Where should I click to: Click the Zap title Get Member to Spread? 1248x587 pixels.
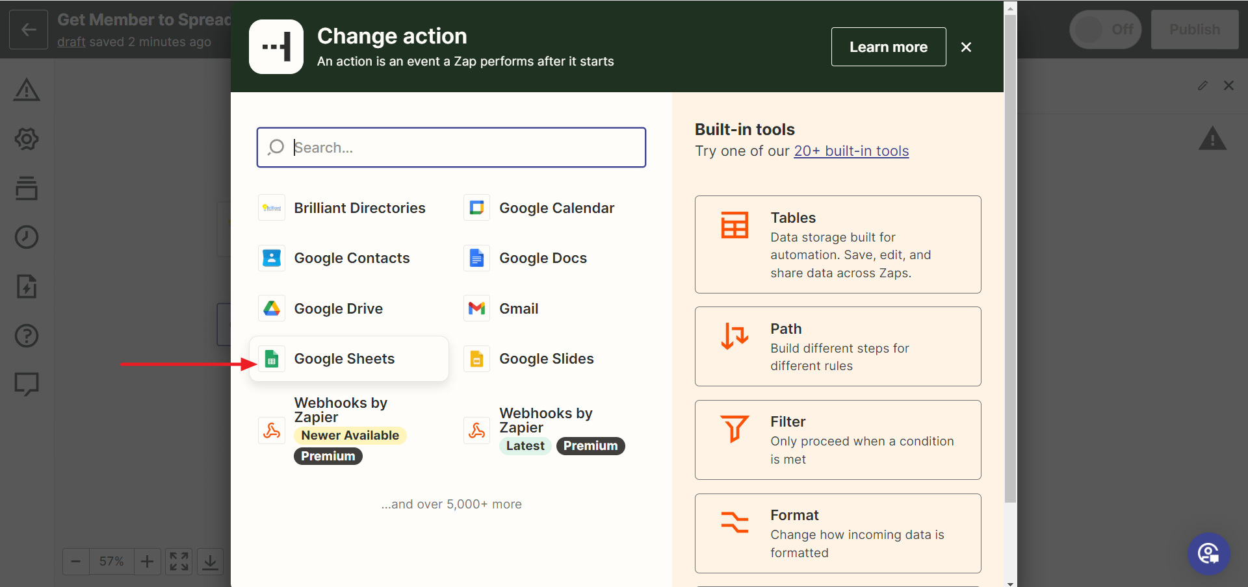144,19
